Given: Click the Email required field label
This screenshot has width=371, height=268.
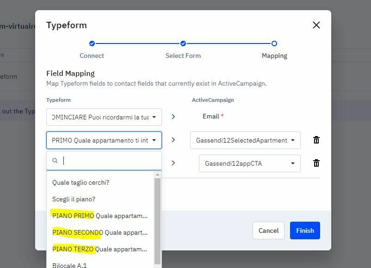Looking at the screenshot, I should [x=213, y=116].
